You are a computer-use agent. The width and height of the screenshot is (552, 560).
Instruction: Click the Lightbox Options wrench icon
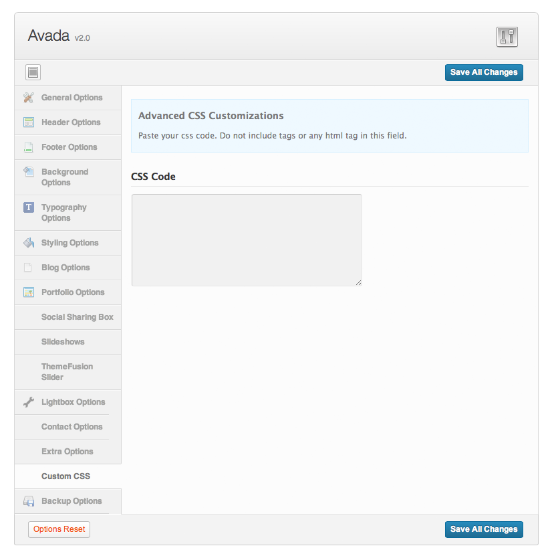(29, 402)
